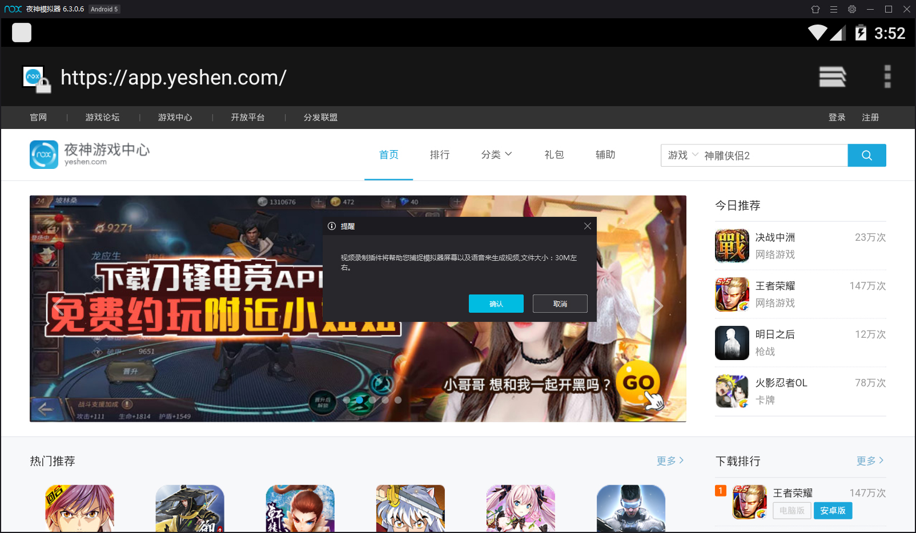This screenshot has width=916, height=533.
Task: Click the GO button on banner
Action: tap(638, 382)
